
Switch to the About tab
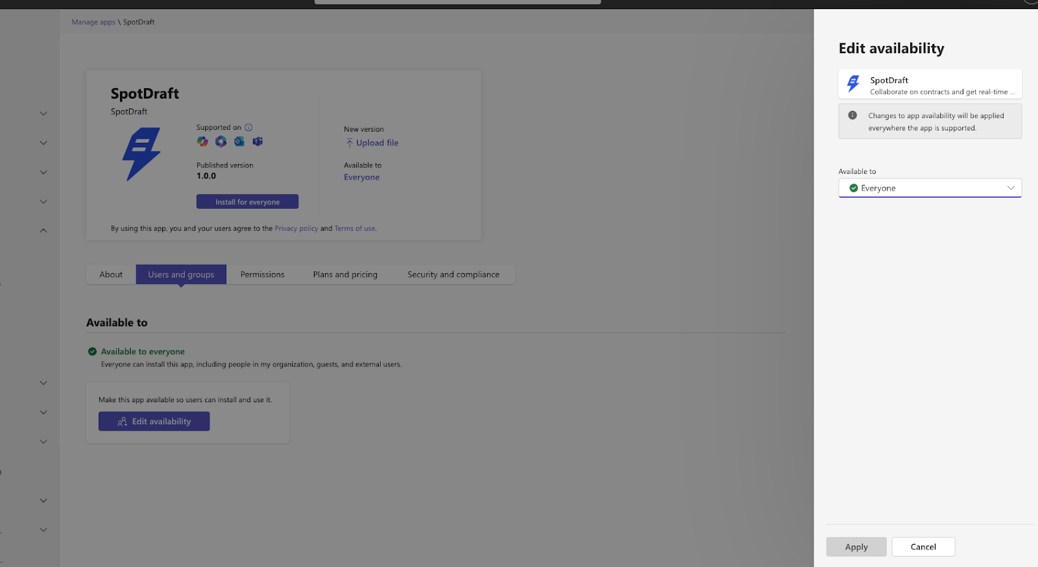pos(111,274)
